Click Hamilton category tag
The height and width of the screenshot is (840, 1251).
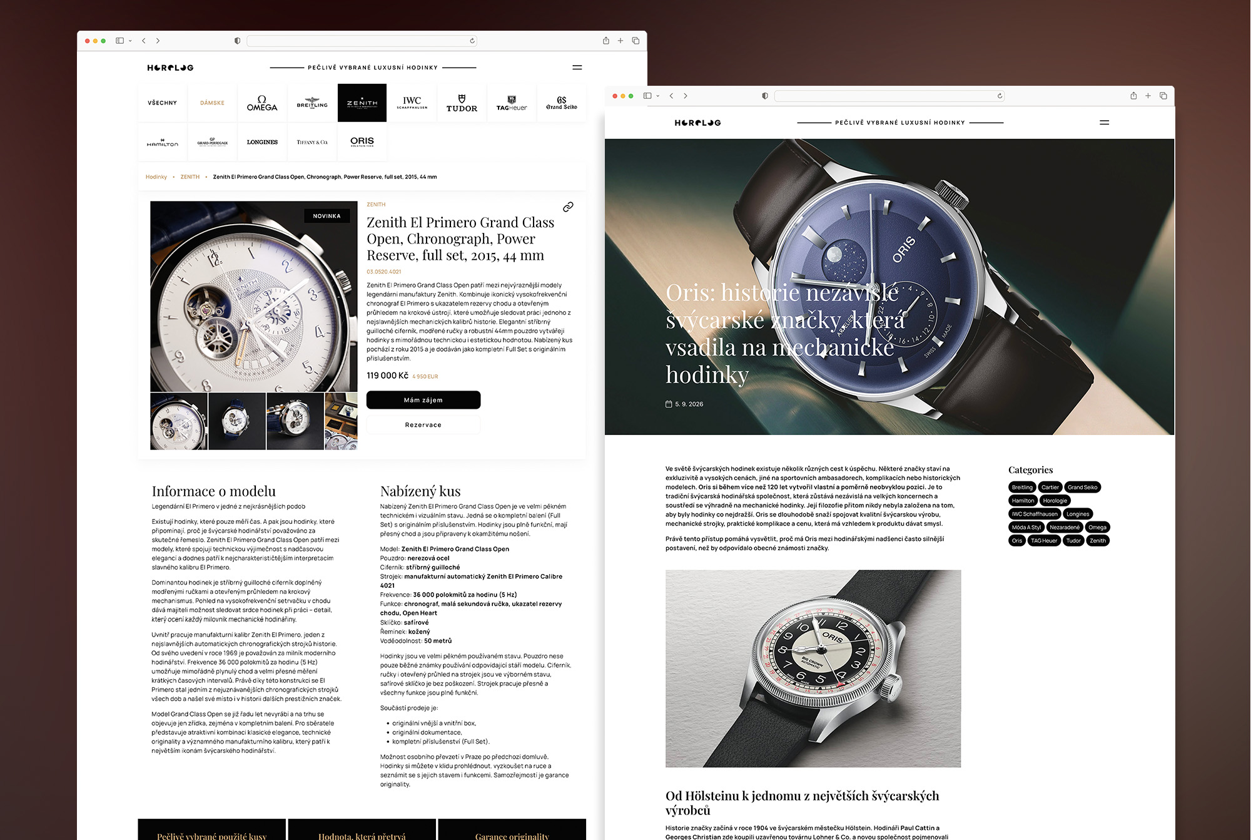point(1023,501)
